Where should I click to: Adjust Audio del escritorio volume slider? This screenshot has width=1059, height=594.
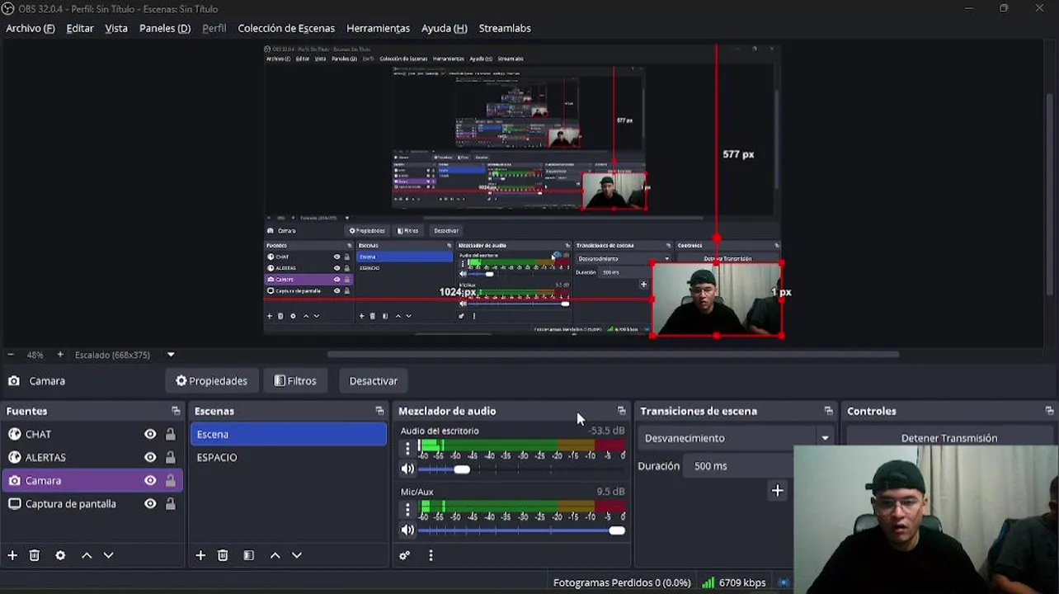tap(462, 469)
